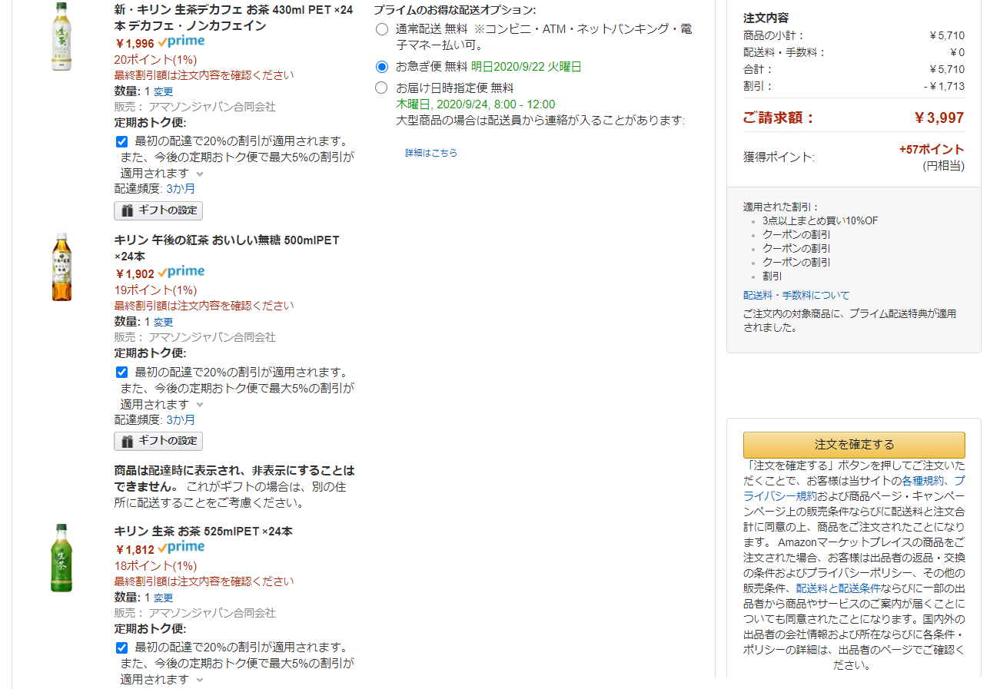Click the ¥3,997 billing amount

point(939,118)
